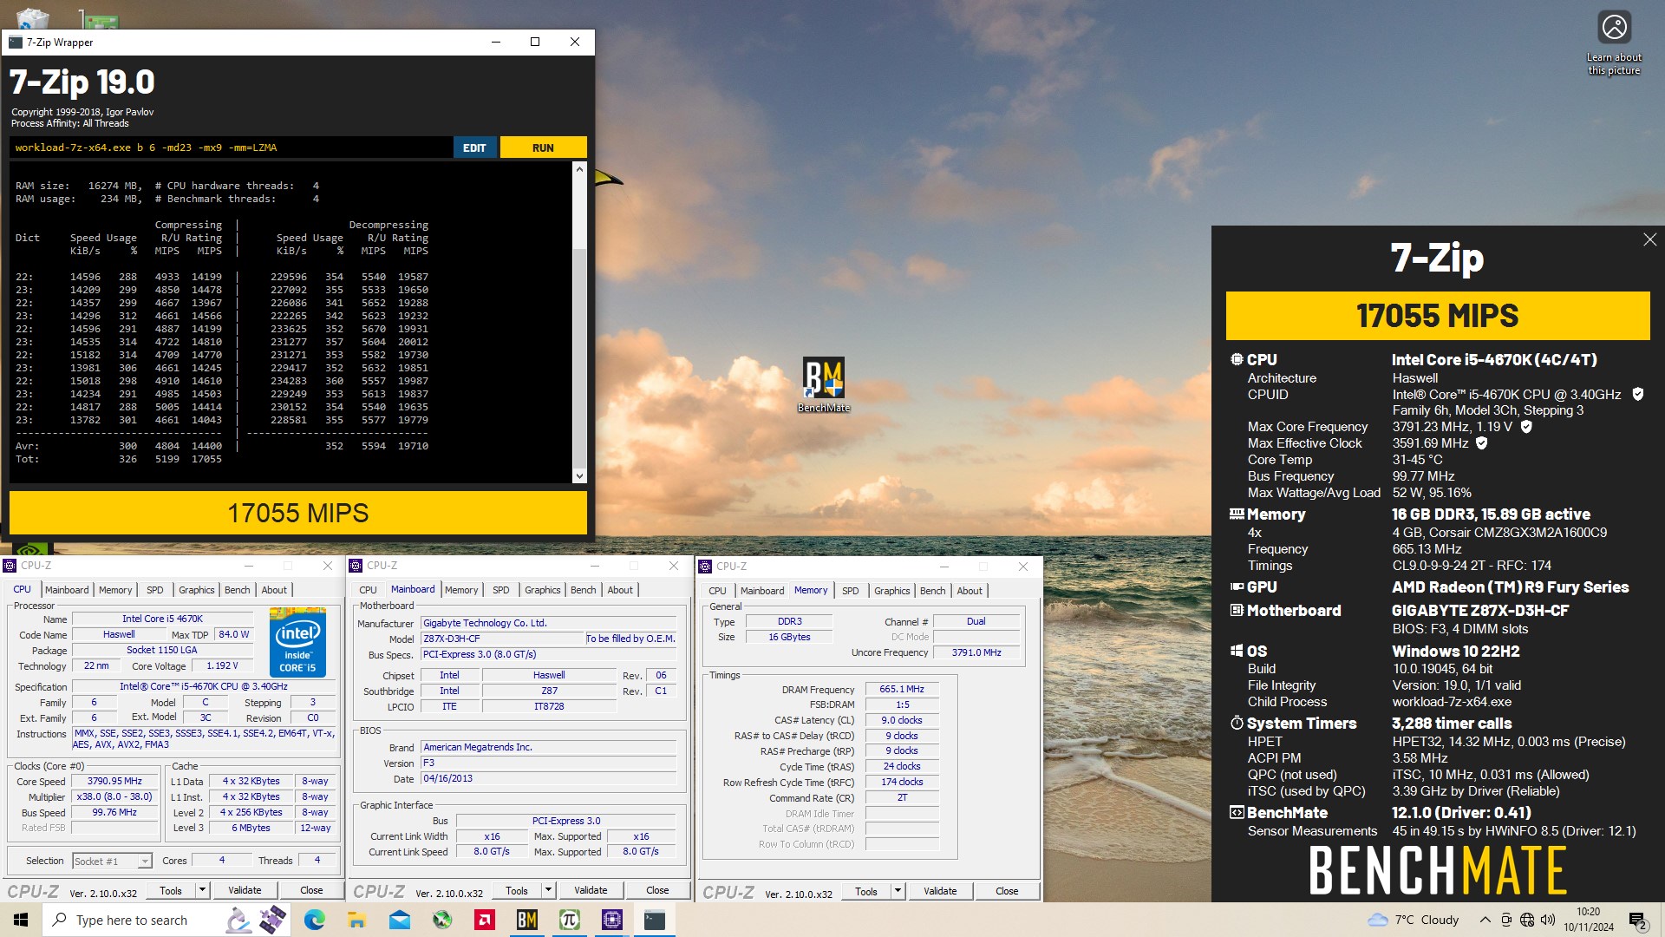Click the CPU chip icon in BenchMate panel
Image resolution: width=1665 pixels, height=937 pixels.
[1237, 359]
